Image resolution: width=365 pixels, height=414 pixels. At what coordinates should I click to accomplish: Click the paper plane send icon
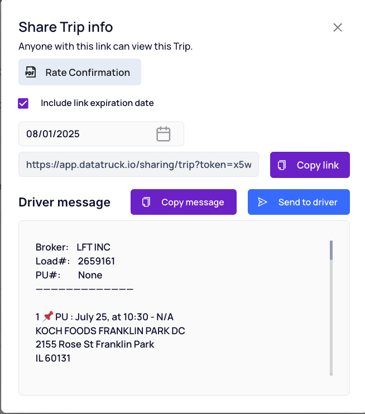(x=262, y=202)
